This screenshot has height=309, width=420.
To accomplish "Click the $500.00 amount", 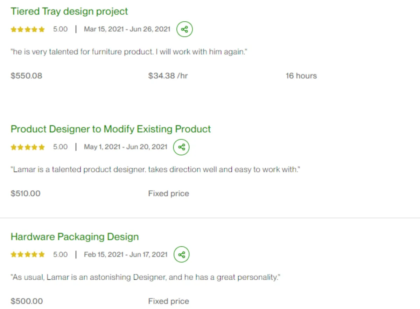I will [27, 301].
